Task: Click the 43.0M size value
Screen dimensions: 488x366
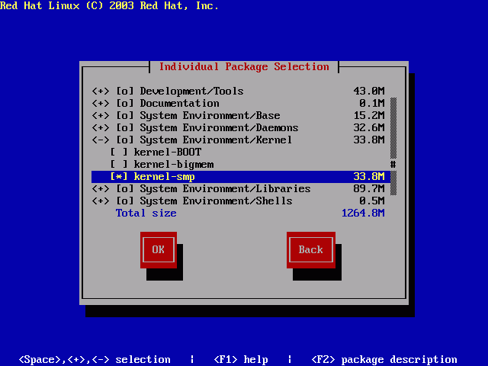Action: 369,91
